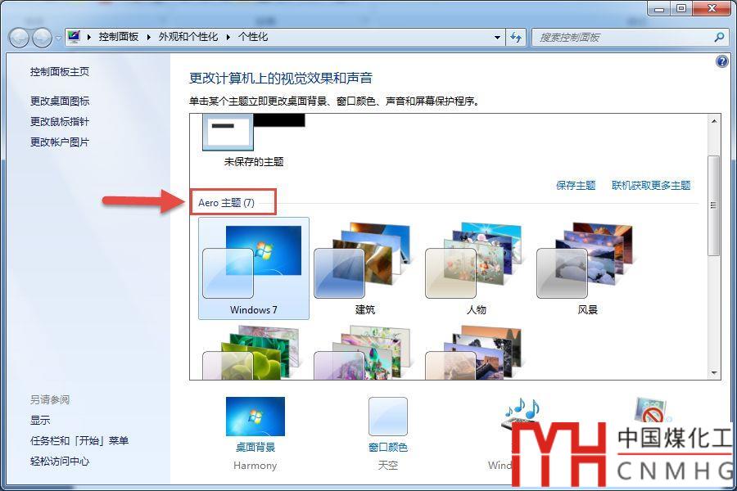Screen dimensions: 737x491
Task: Select the 未保存的主题 theme thumbnail
Action: 254,141
